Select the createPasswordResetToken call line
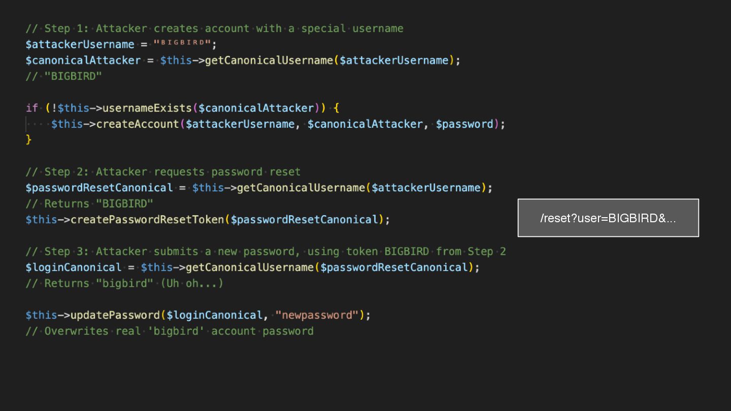 coord(208,220)
